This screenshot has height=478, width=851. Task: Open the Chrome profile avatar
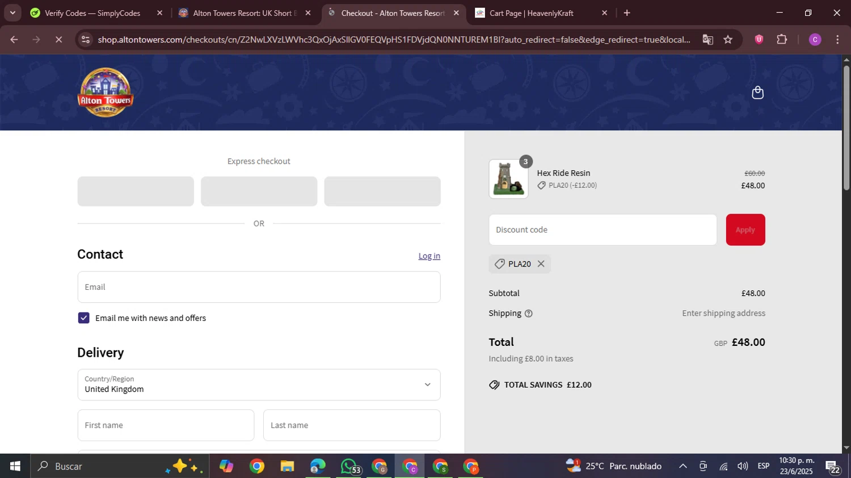click(815, 39)
